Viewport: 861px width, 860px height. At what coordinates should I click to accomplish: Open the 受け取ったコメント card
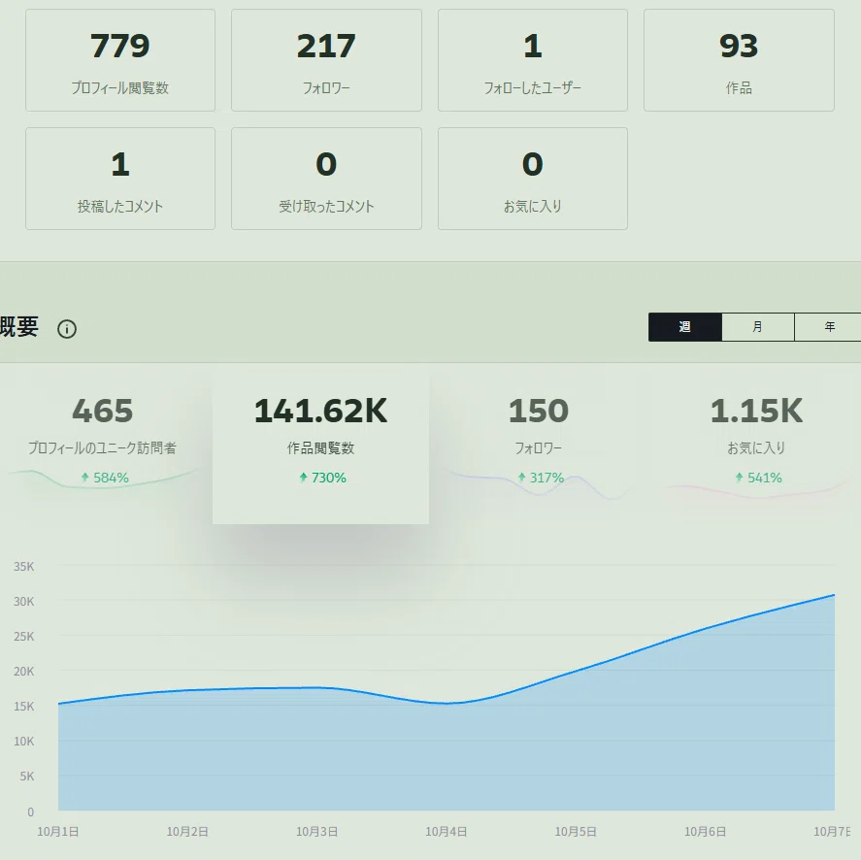(326, 179)
